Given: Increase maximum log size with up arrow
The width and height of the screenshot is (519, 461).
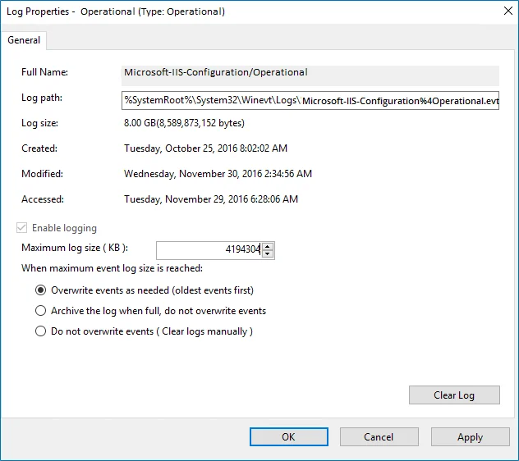Looking at the screenshot, I should [x=268, y=246].
